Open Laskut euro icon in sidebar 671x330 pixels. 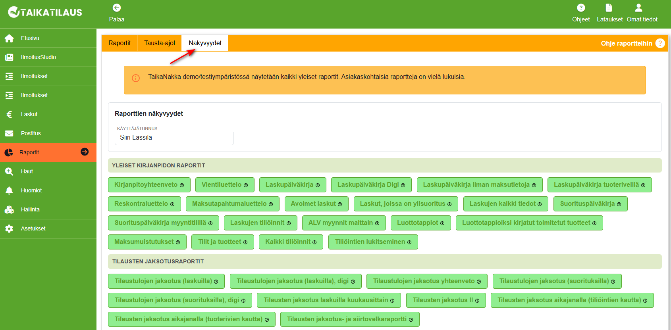point(9,115)
